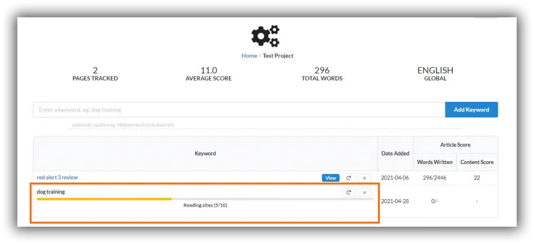Refresh the dog training keyword
Image resolution: width=534 pixels, height=244 pixels.
[349, 192]
